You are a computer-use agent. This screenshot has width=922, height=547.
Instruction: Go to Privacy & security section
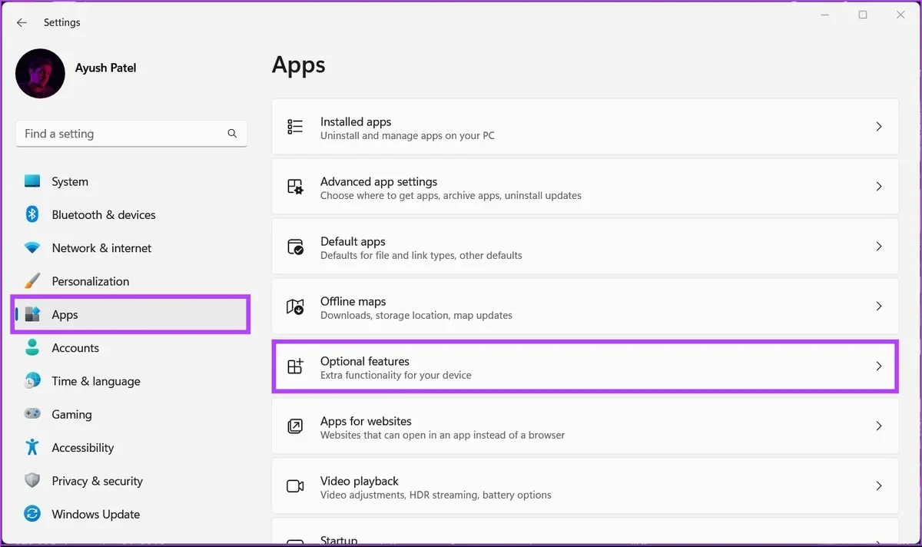[97, 481]
